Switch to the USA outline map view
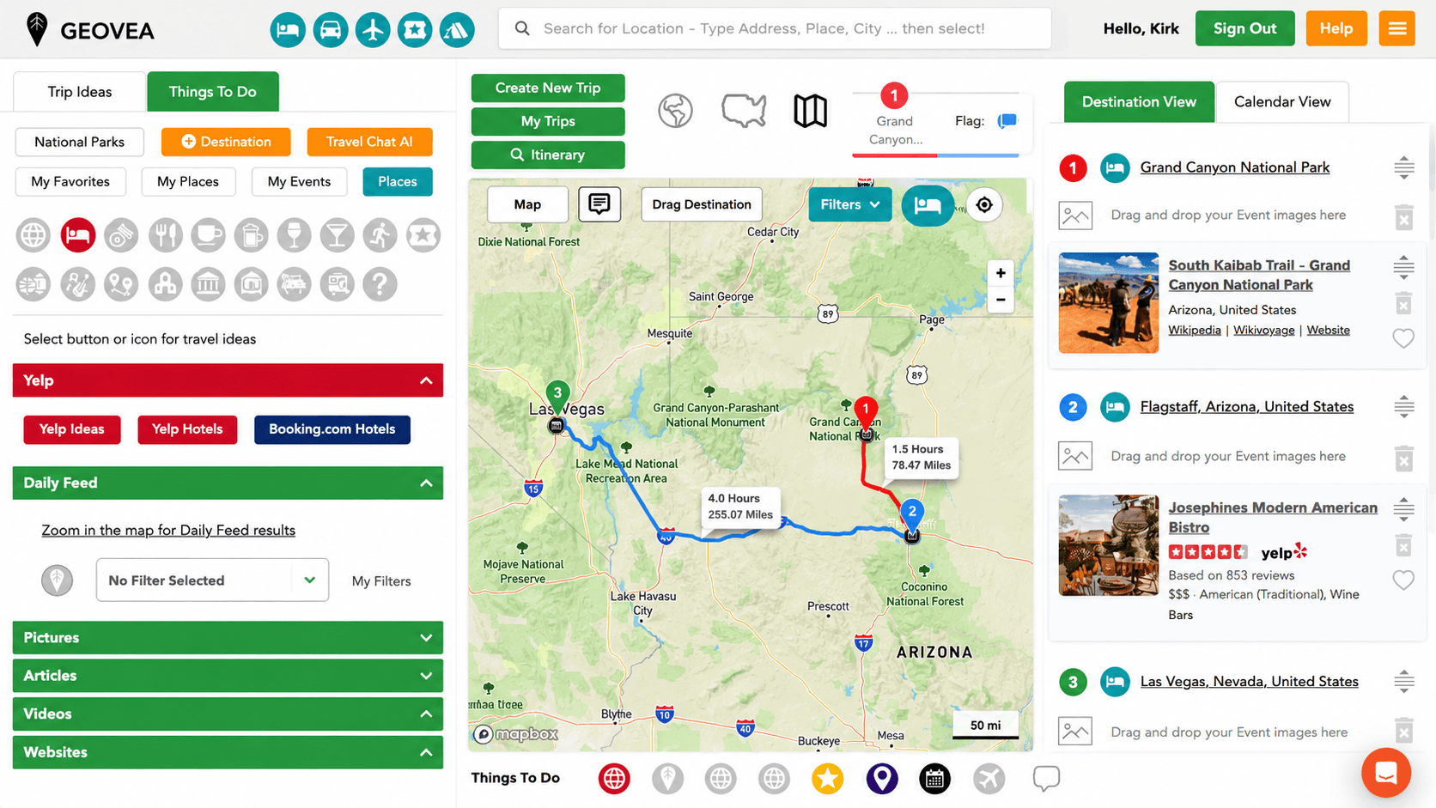Screen dimensions: 1436x808 click(x=744, y=111)
